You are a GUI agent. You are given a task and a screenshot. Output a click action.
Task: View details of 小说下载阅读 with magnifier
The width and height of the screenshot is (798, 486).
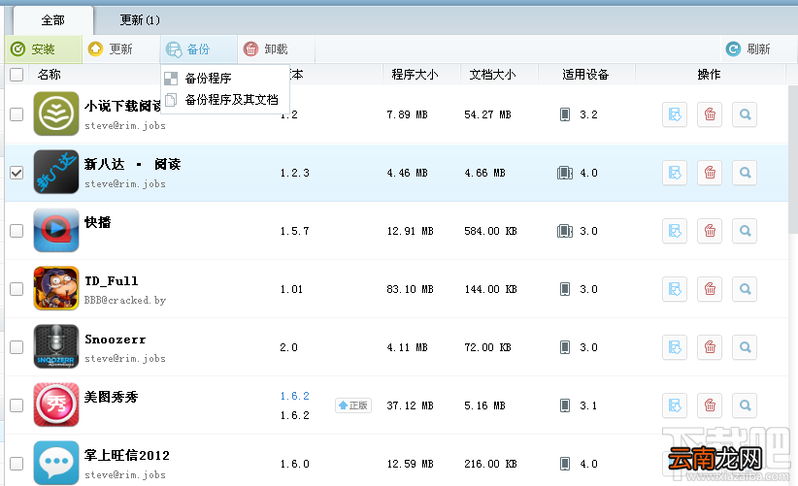tap(745, 114)
